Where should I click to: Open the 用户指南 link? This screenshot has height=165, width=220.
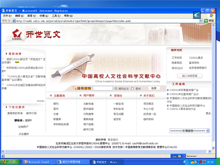[88, 124]
